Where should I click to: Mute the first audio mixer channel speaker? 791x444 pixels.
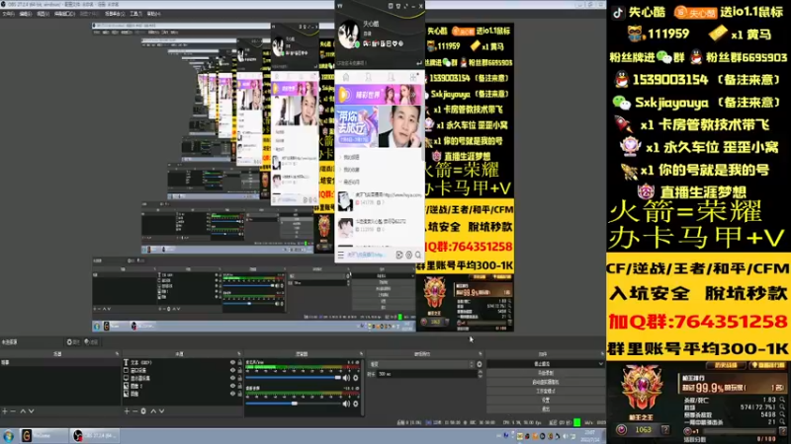(x=347, y=378)
